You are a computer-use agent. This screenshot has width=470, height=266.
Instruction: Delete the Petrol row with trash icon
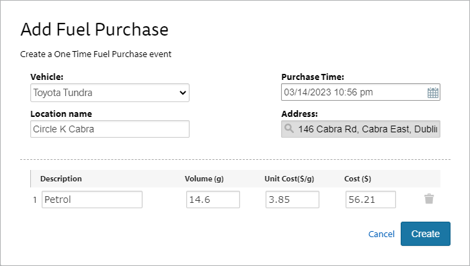tap(429, 199)
